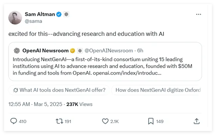Image resolution: width=216 pixels, height=135 pixels.
Task: Open the quoted OpenAI Newsroom tweet text
Action: (x=103, y=66)
